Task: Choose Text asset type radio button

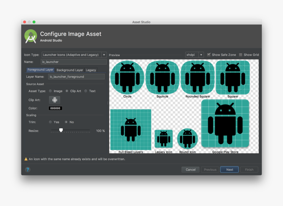Action: 86,91
